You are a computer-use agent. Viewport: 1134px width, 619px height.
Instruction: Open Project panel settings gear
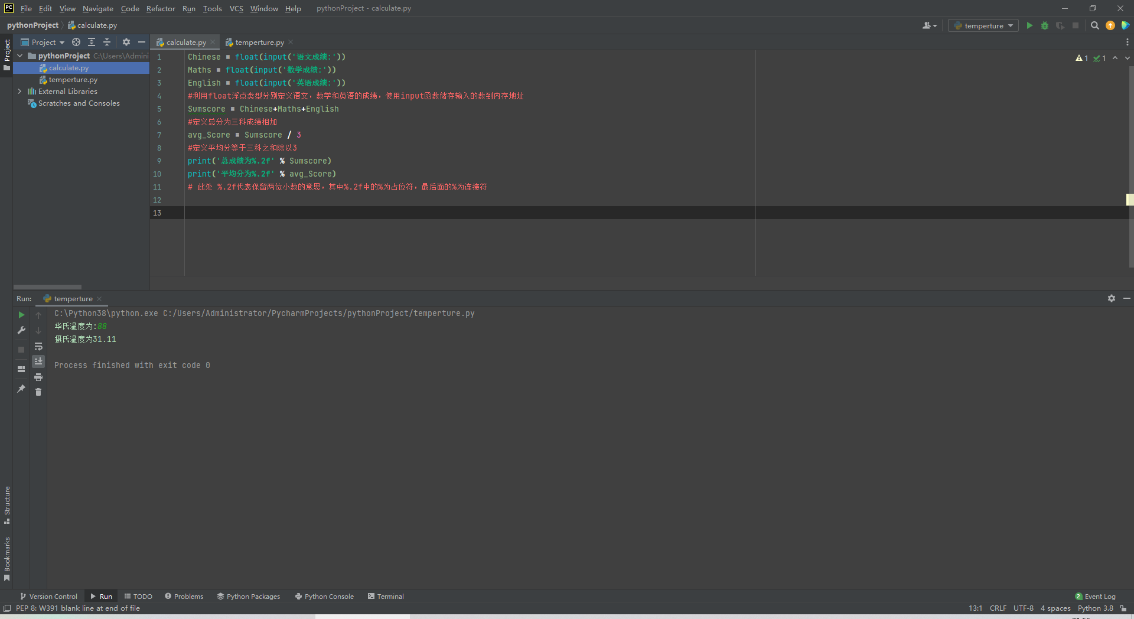pos(126,42)
